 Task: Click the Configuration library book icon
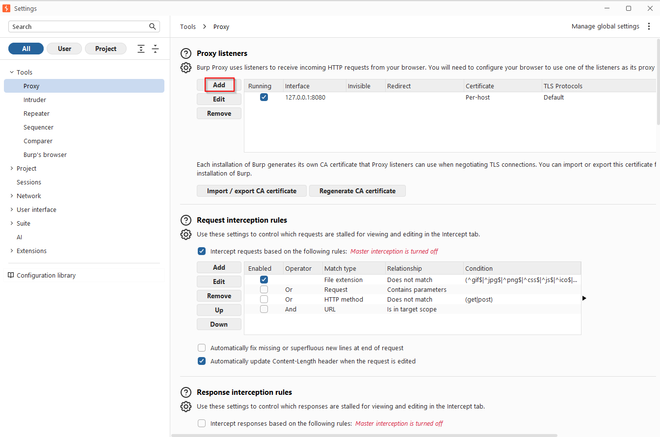tap(11, 275)
